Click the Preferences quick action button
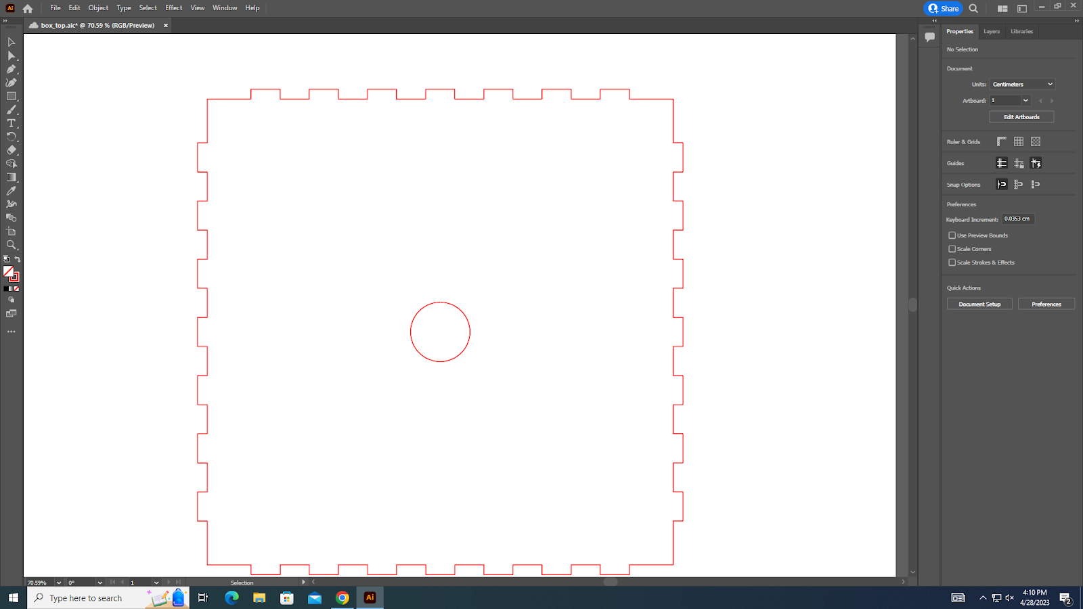Image resolution: width=1083 pixels, height=609 pixels. tap(1046, 304)
